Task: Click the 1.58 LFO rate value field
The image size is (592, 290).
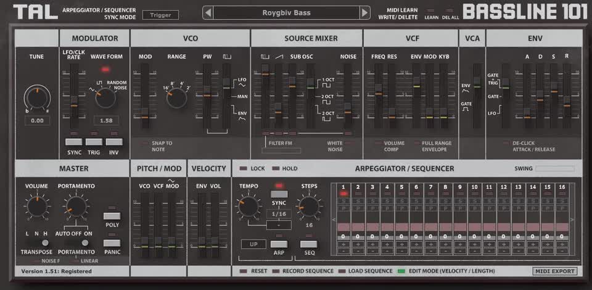Action: coord(106,120)
